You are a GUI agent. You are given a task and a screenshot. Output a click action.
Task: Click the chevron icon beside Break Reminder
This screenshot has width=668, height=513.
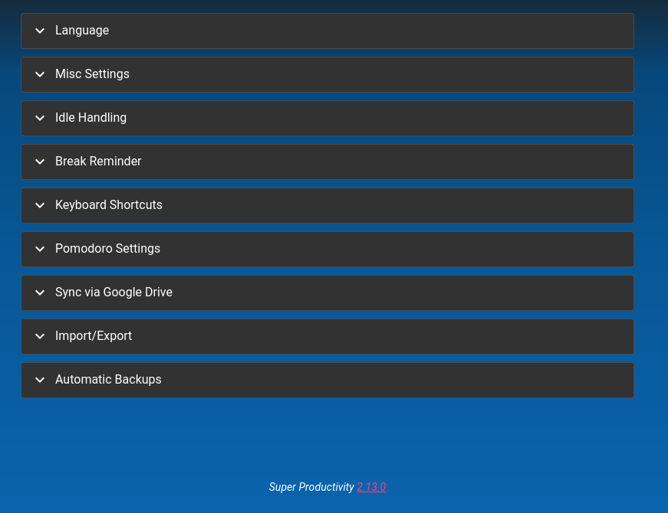[39, 162]
